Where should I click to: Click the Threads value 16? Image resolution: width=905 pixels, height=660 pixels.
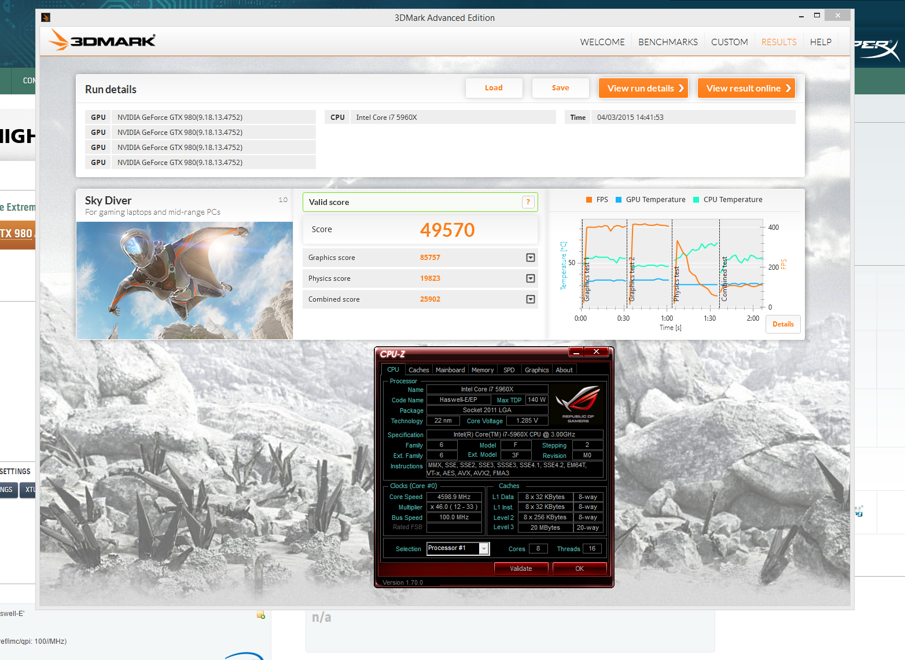(592, 548)
